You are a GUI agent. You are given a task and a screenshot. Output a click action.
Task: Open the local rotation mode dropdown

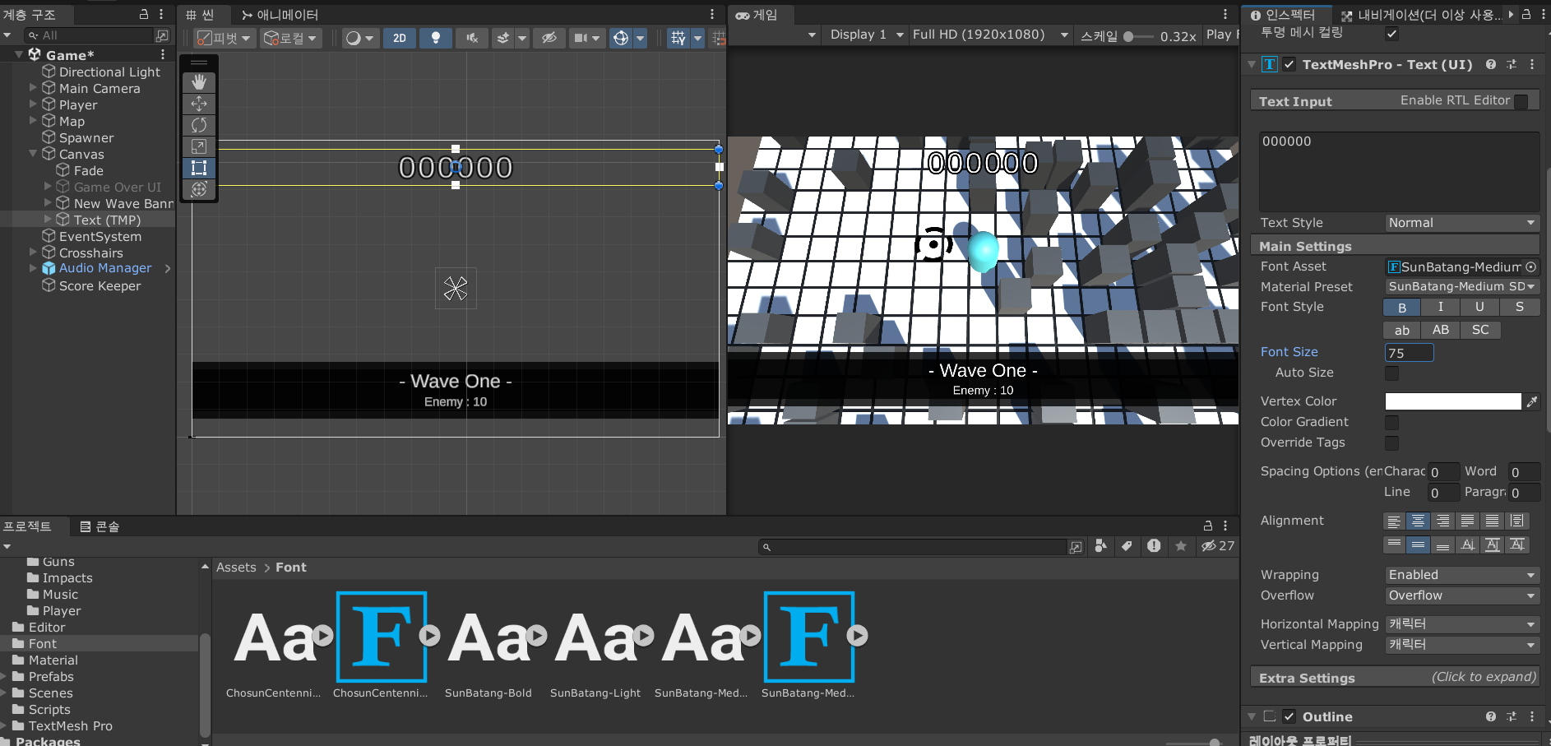(x=291, y=38)
